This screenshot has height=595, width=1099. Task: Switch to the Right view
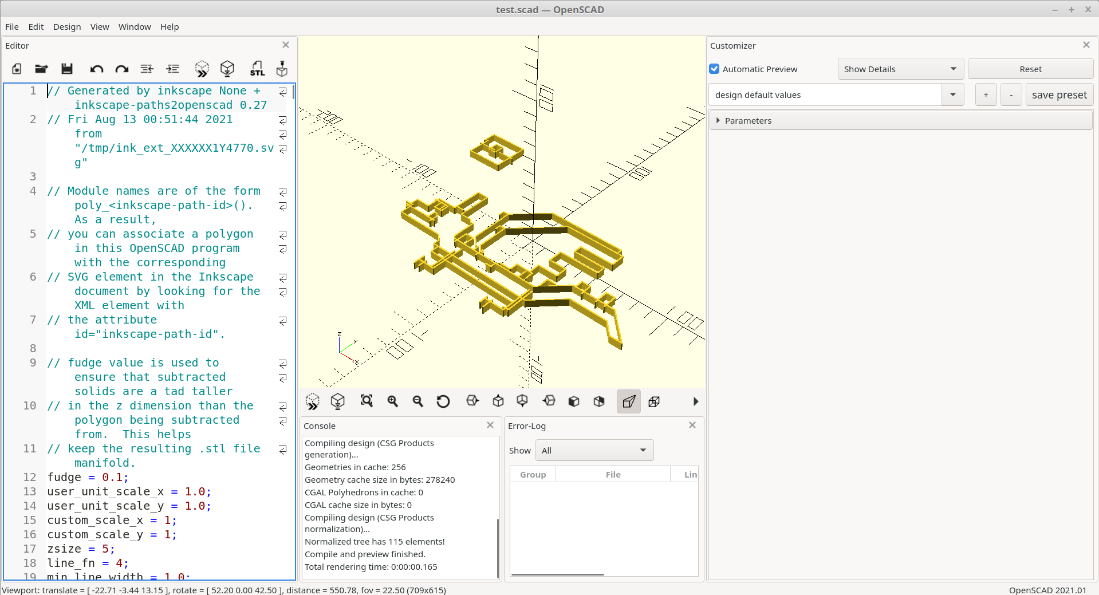(472, 401)
